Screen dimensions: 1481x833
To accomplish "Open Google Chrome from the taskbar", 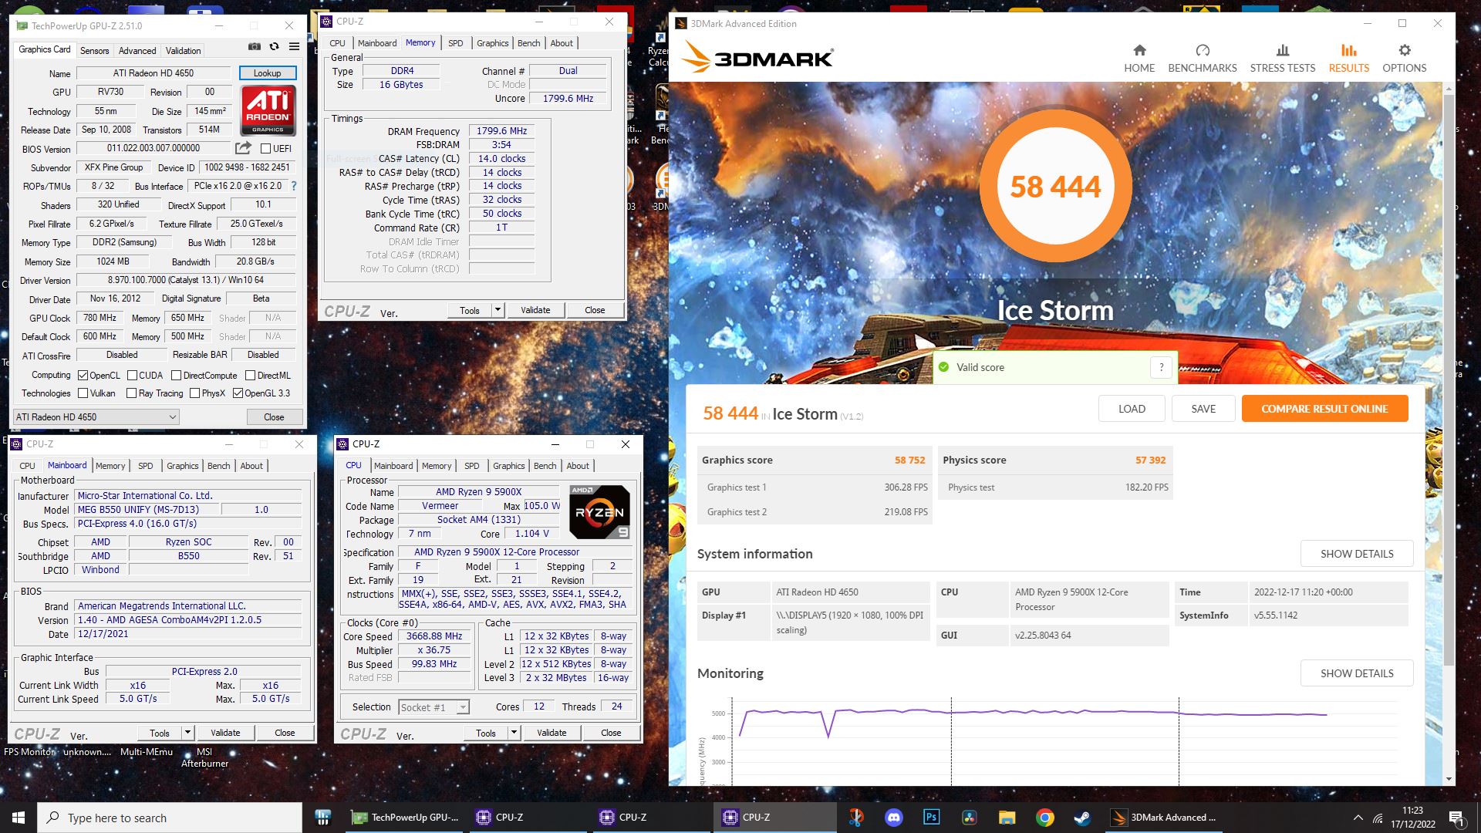I will pyautogui.click(x=1044, y=818).
